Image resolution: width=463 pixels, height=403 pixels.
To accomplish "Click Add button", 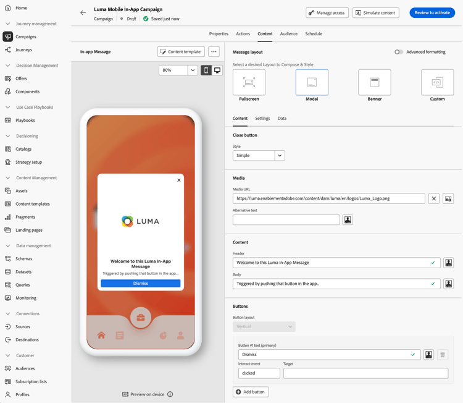I will tap(251, 392).
